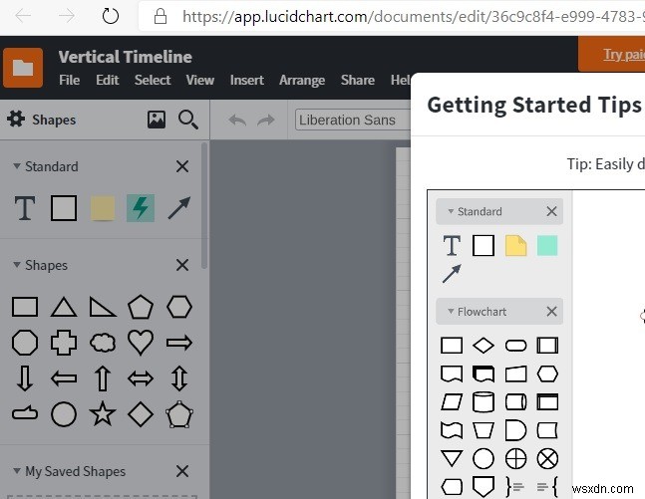The height and width of the screenshot is (499, 645).
Task: Choose the cloud shape
Action: (103, 343)
